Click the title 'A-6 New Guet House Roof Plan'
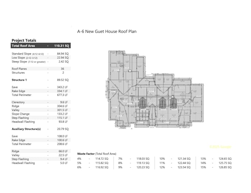 coord(107,31)
